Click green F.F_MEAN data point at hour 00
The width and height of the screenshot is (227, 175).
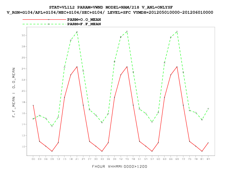33,119
